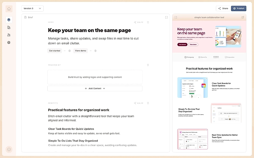Open the design styles sidebar icon
Image resolution: width=254 pixels, height=158 pixels.
[x=9, y=27]
